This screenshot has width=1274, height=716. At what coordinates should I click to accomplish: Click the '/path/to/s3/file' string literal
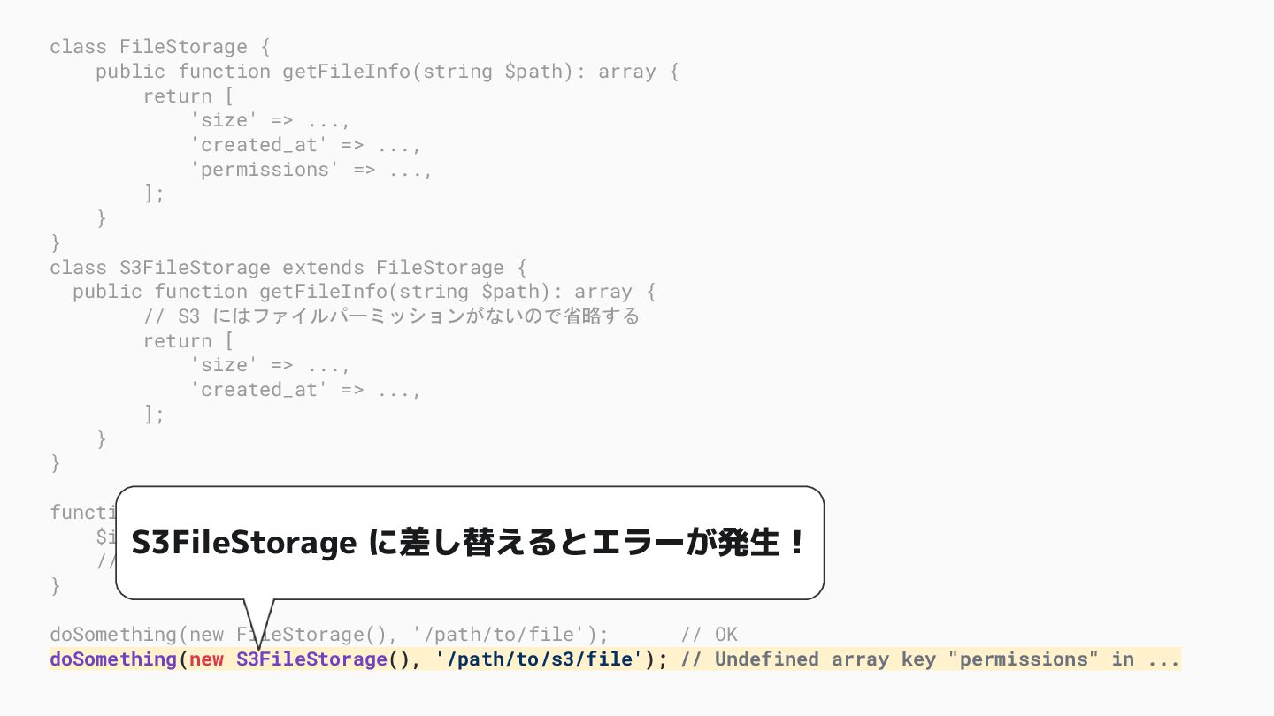pos(540,659)
